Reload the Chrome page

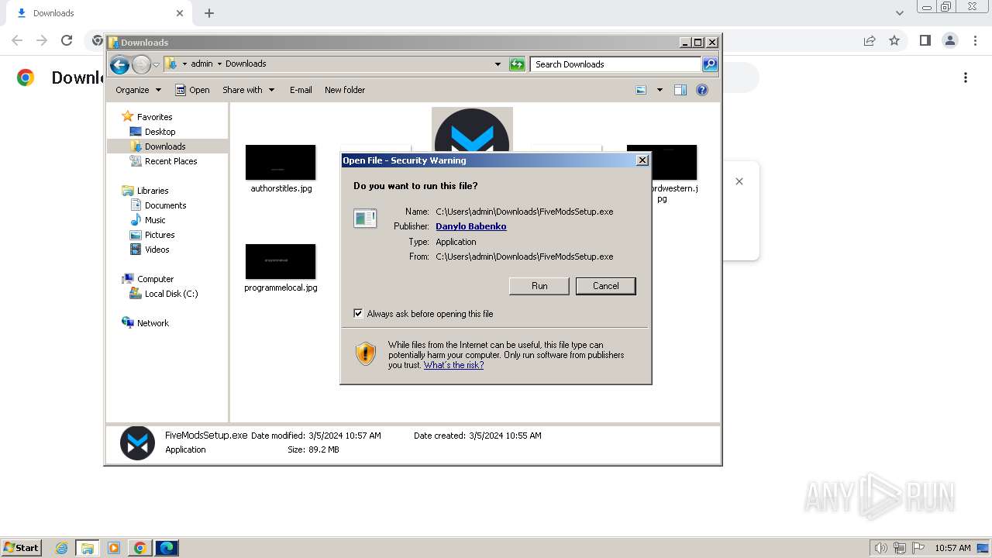click(67, 40)
